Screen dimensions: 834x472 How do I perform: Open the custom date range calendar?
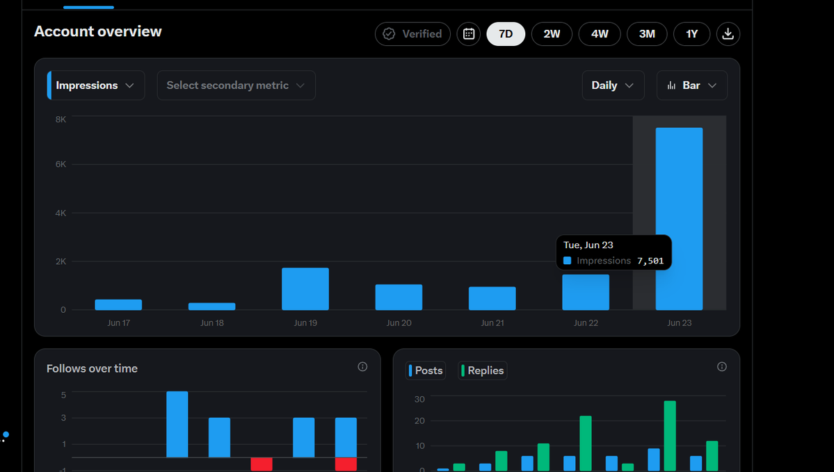coord(469,34)
